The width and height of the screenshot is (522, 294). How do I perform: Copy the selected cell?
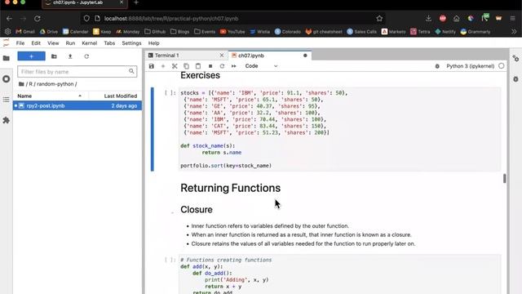pos(187,66)
